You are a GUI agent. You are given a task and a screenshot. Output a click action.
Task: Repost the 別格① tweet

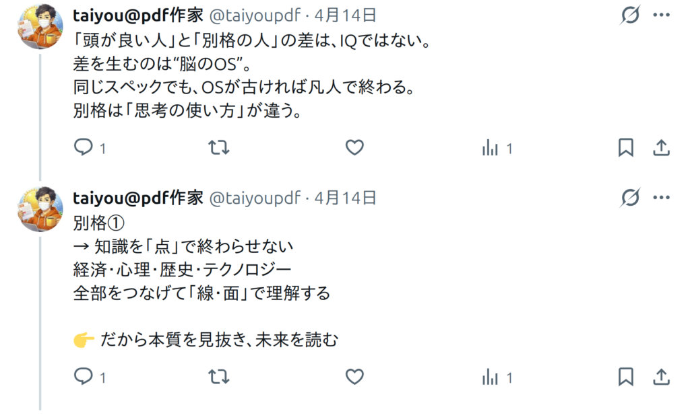pyautogui.click(x=219, y=377)
